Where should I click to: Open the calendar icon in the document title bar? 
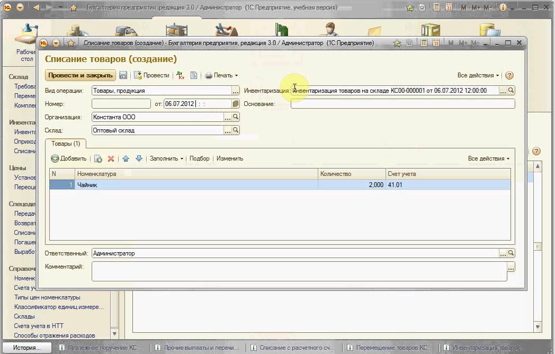click(x=436, y=43)
